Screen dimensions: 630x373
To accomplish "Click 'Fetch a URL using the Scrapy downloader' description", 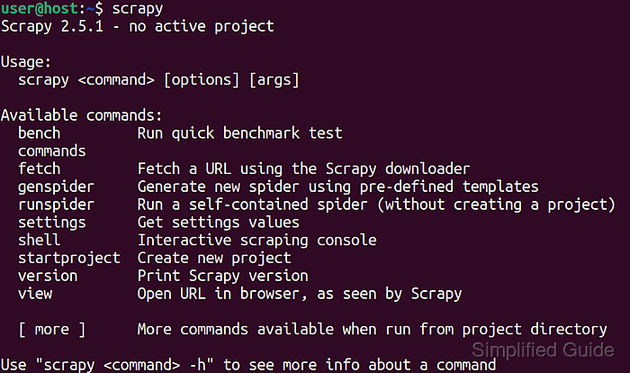I will click(x=303, y=168).
